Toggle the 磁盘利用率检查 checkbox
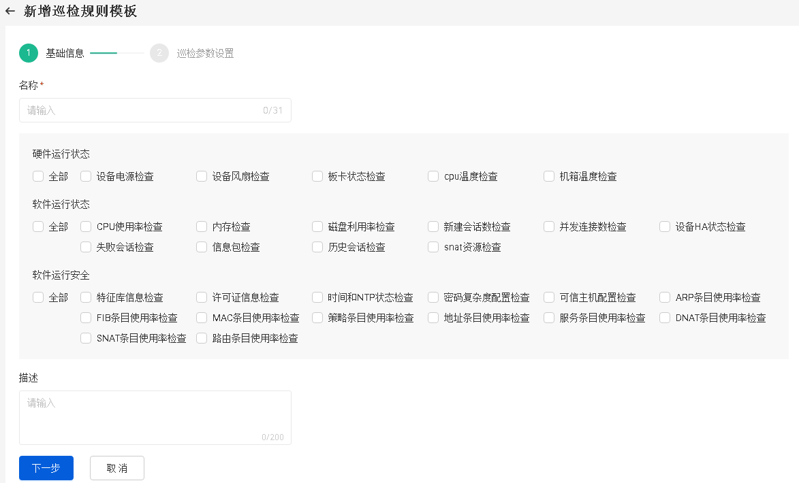 pyautogui.click(x=317, y=227)
